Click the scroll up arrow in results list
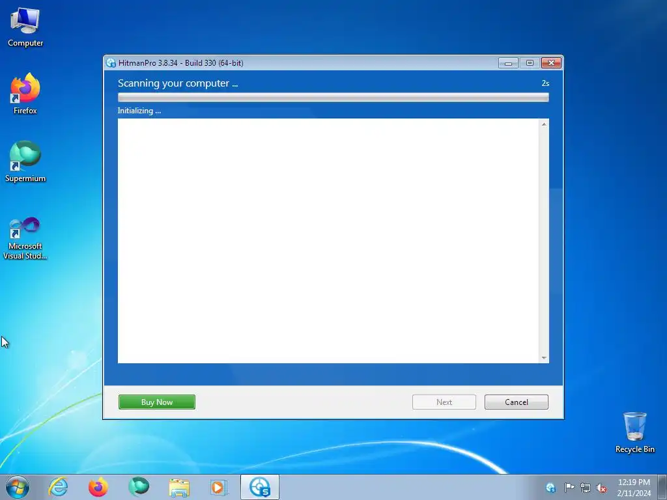The width and height of the screenshot is (667, 500). tap(544, 124)
